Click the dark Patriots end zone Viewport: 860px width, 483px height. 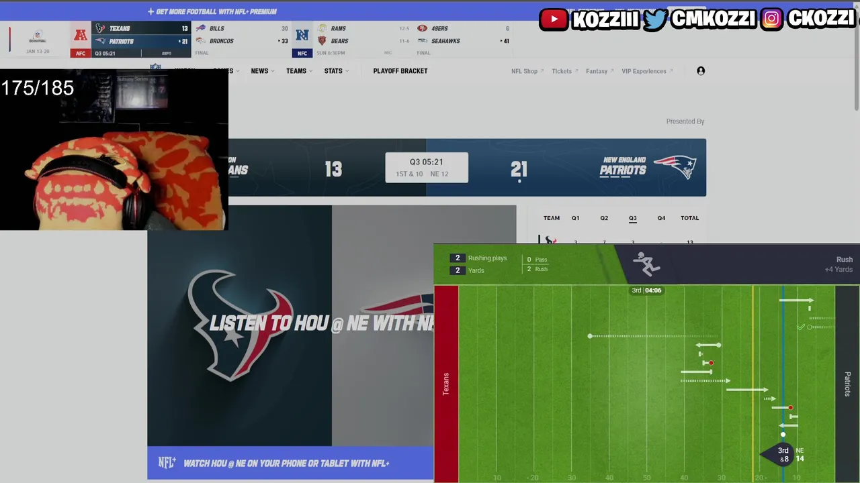coord(847,384)
